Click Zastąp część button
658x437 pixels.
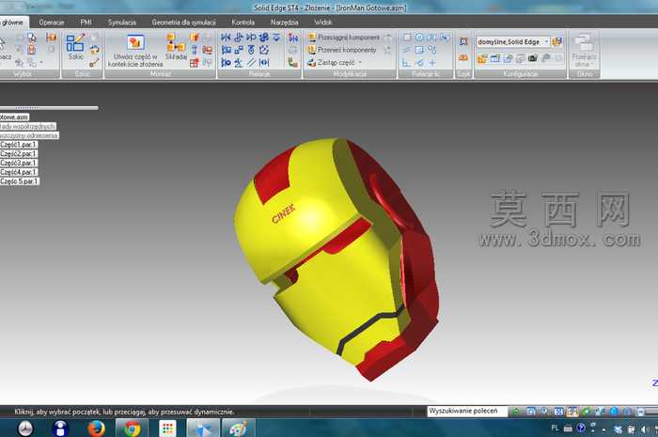click(x=332, y=62)
